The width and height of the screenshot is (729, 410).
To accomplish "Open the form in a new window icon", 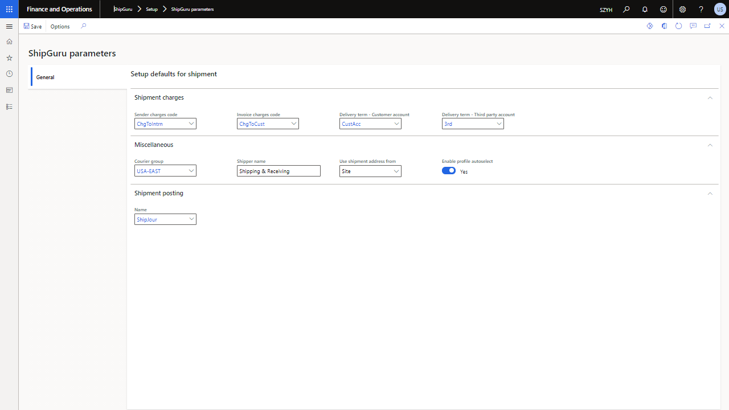I will [707, 26].
